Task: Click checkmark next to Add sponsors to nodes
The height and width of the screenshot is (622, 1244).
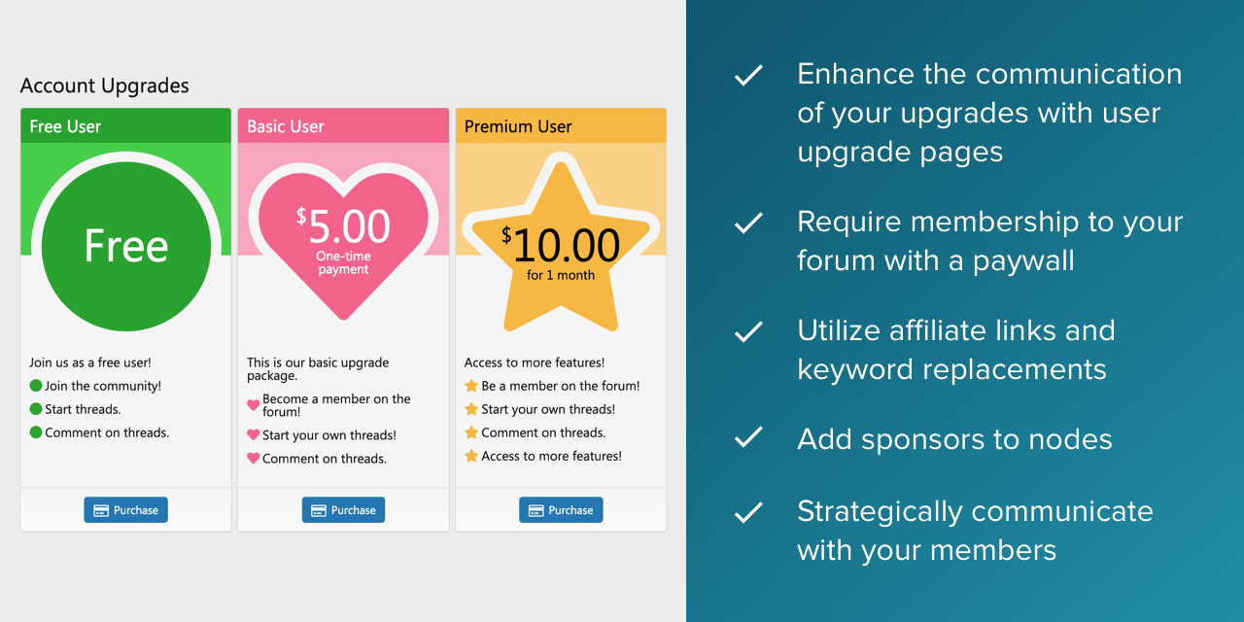Action: coord(748,438)
